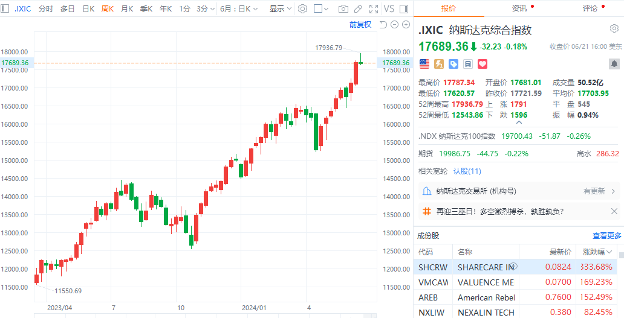Select 1分 one-minute chart view

point(184,8)
